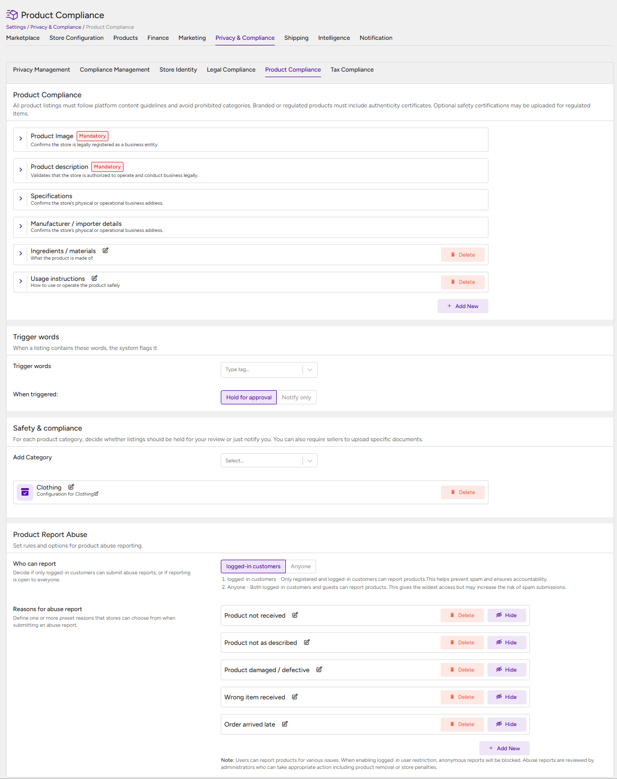Edit the 'Wrong item received' reason
The height and width of the screenshot is (779, 617).
pos(295,697)
